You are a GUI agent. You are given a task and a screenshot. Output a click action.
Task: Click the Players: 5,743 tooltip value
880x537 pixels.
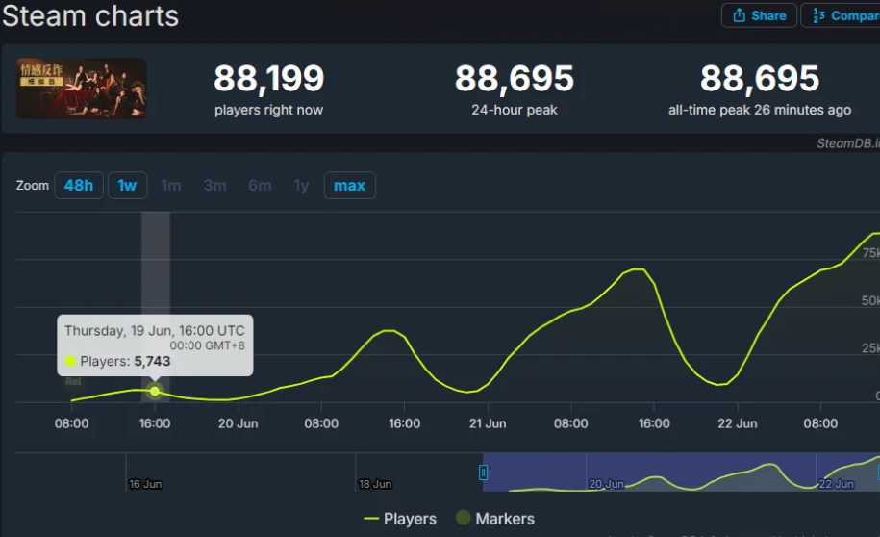pyautogui.click(x=125, y=361)
